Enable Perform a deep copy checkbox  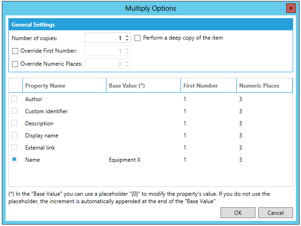138,38
